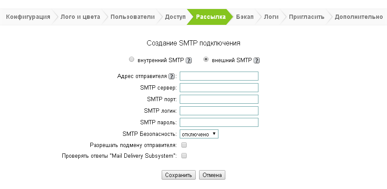Click into the SMTP сервер field

219,88
